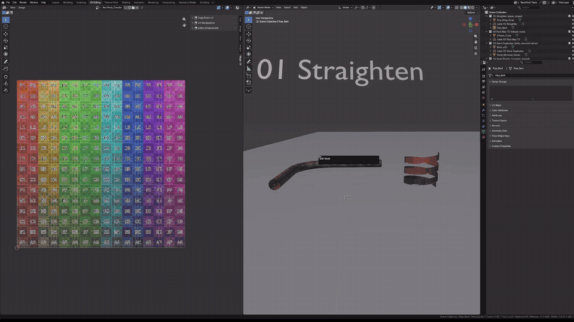Switch to Solid viewport shading
Image resolution: width=574 pixels, height=322 pixels.
click(465, 7)
